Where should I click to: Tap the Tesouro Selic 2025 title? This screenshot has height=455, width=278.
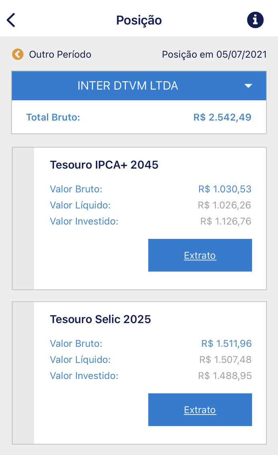pyautogui.click(x=100, y=319)
